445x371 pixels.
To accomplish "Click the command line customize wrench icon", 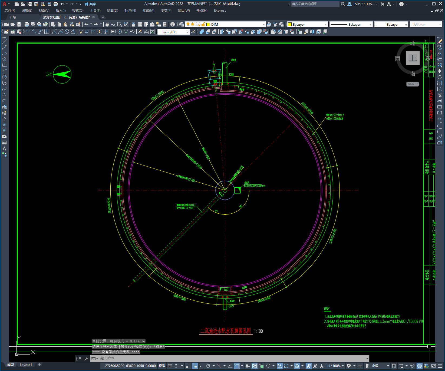I will click(x=87, y=358).
